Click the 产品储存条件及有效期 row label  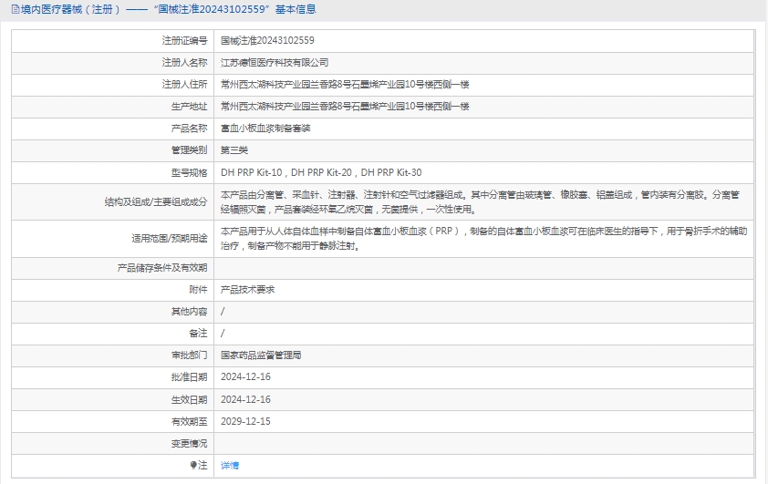pos(162,268)
